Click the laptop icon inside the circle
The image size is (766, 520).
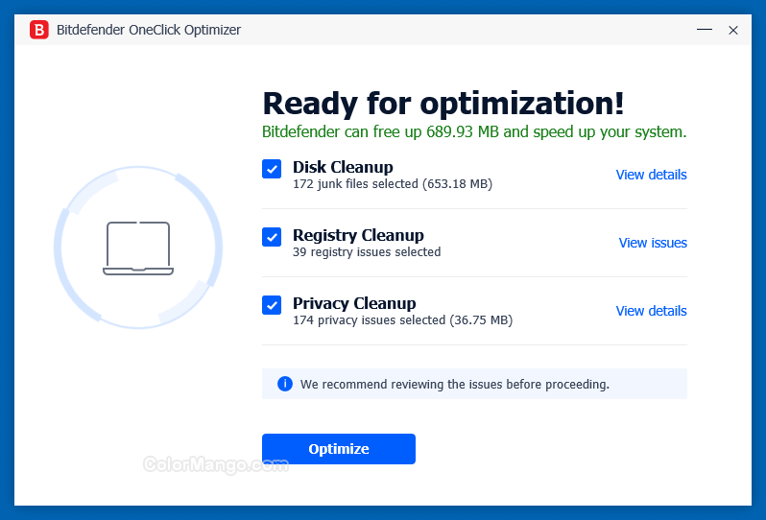[x=138, y=248]
